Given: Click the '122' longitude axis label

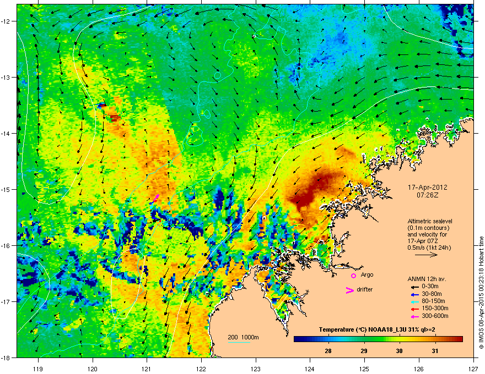Looking at the screenshot, I should click(201, 369).
